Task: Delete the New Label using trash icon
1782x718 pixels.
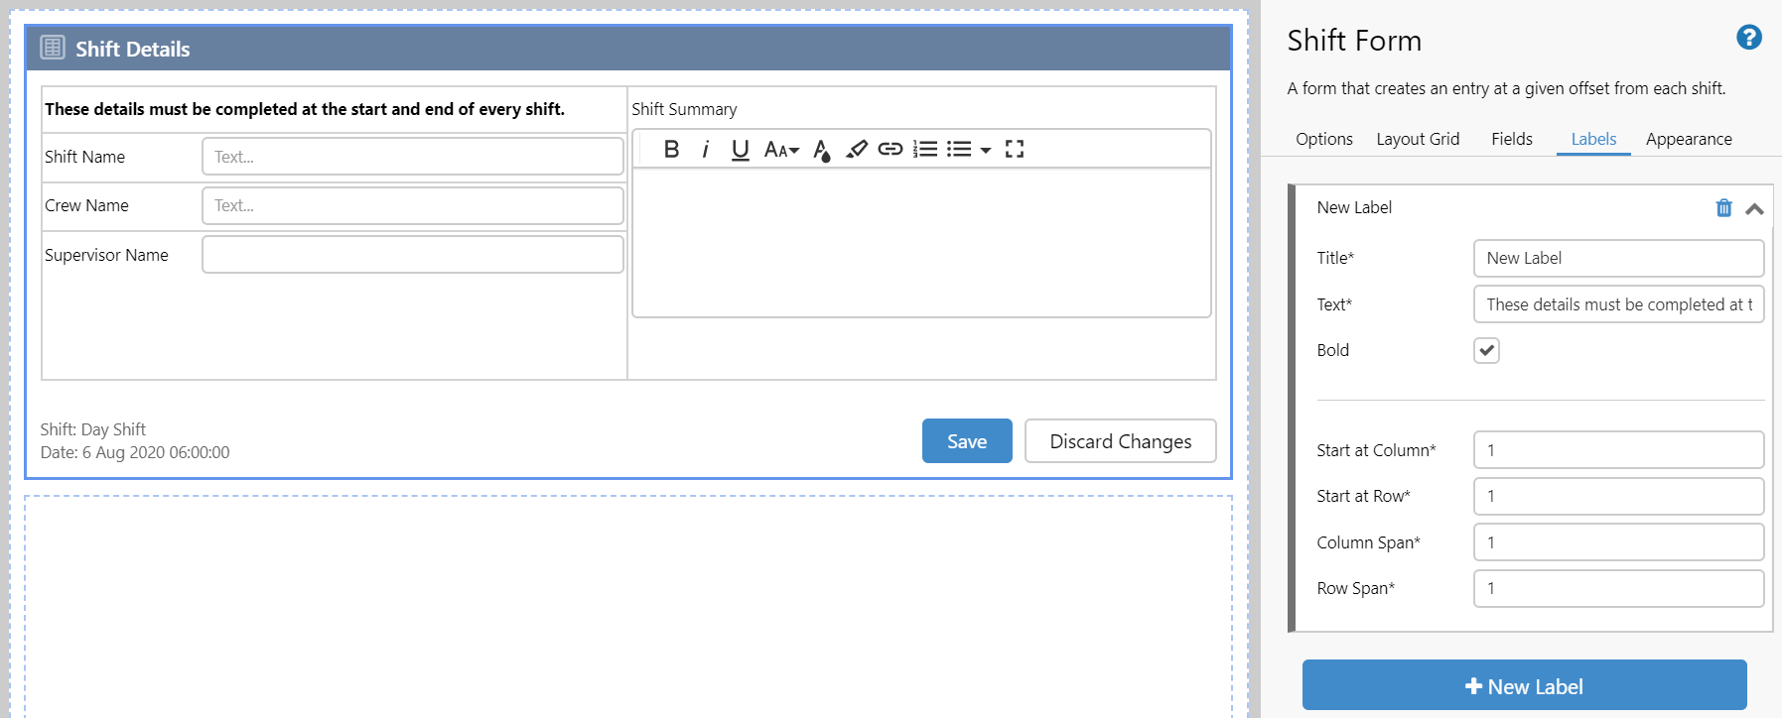Action: (x=1724, y=207)
